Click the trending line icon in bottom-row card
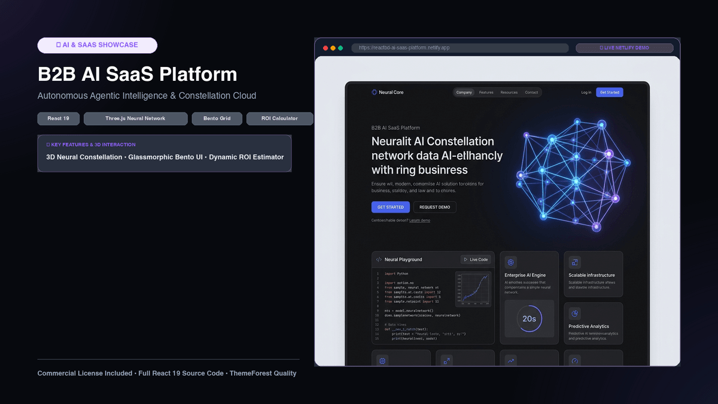The image size is (718, 404). point(510,360)
